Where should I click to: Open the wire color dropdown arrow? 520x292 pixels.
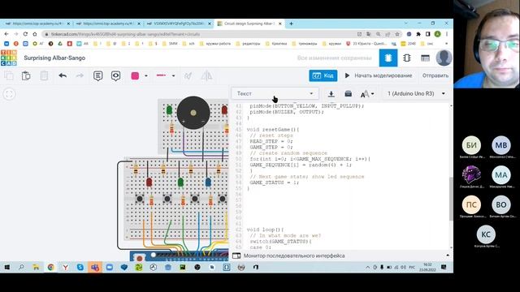click(146, 75)
